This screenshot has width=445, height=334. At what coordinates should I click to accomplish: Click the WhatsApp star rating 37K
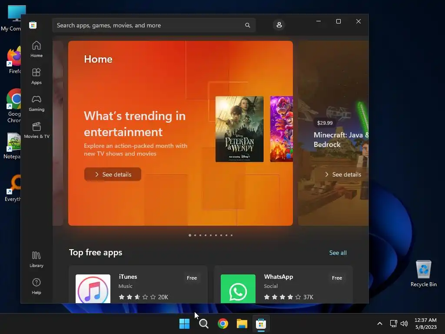289,297
